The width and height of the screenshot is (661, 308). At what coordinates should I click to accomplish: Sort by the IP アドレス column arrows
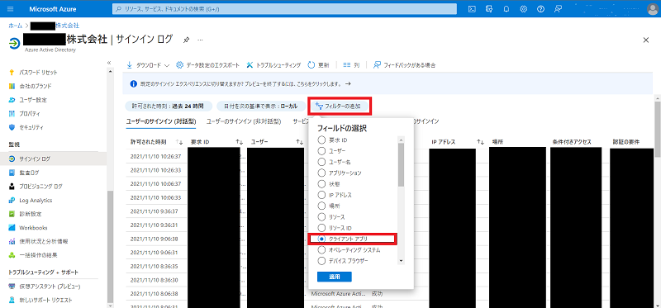tap(481, 142)
